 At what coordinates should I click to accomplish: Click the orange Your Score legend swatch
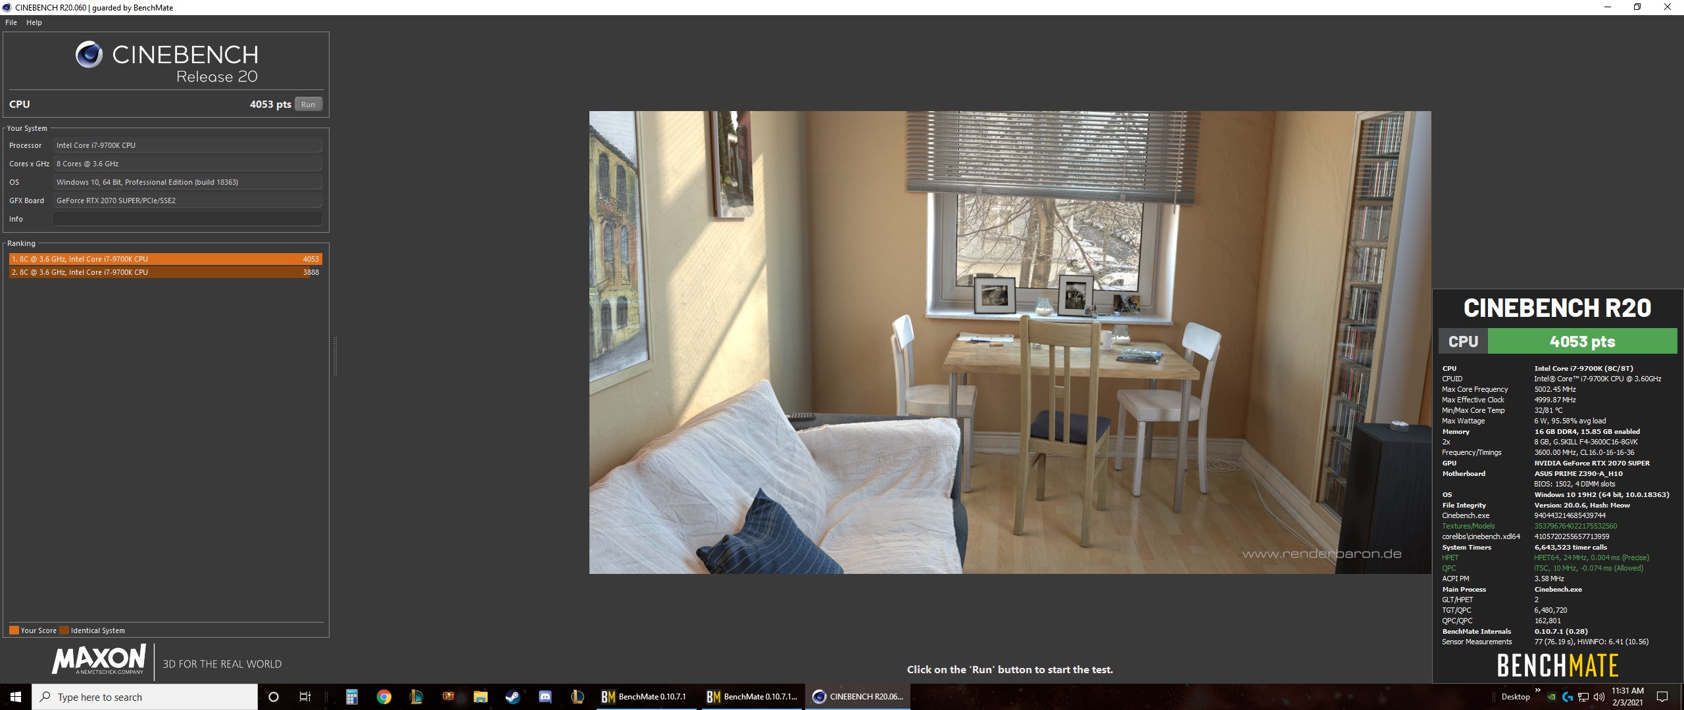[x=14, y=630]
